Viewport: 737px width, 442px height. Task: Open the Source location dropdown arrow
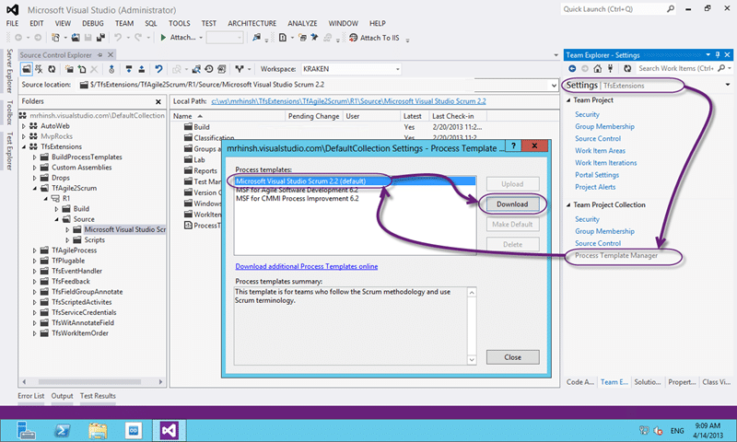click(x=554, y=85)
